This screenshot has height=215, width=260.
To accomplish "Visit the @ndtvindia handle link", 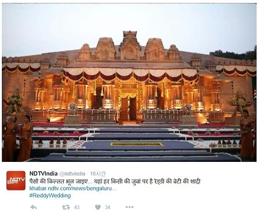I will [x=72, y=174].
